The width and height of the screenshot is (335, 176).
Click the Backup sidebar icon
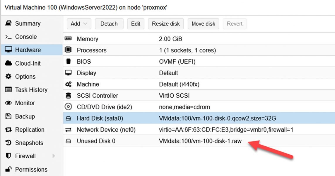[8, 116]
